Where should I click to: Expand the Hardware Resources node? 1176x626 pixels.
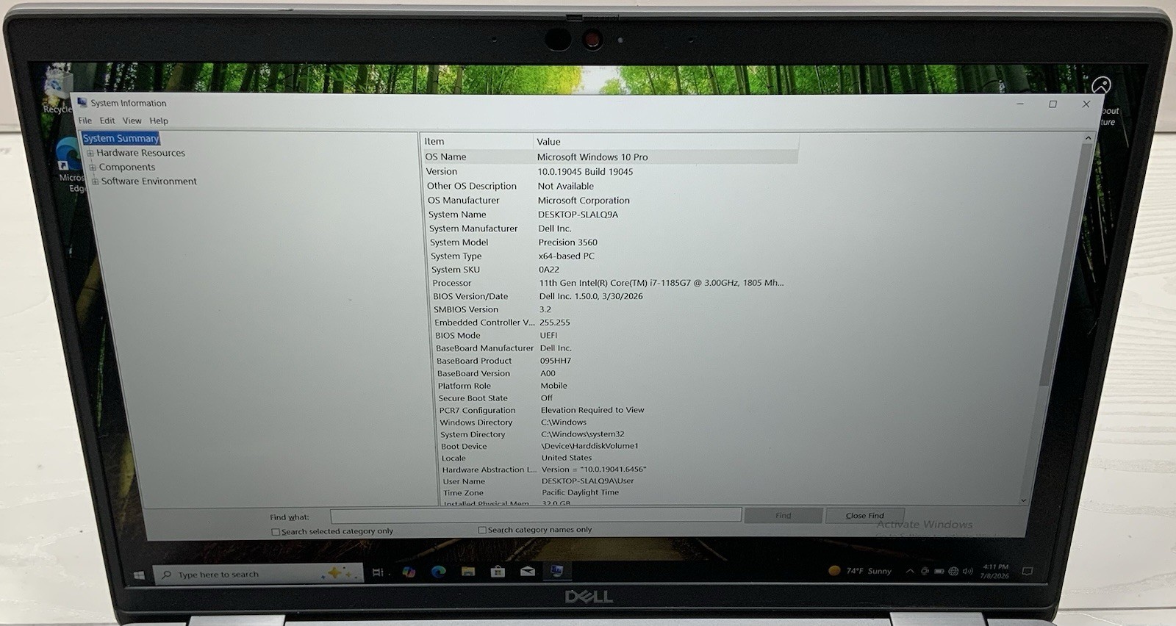tap(90, 153)
